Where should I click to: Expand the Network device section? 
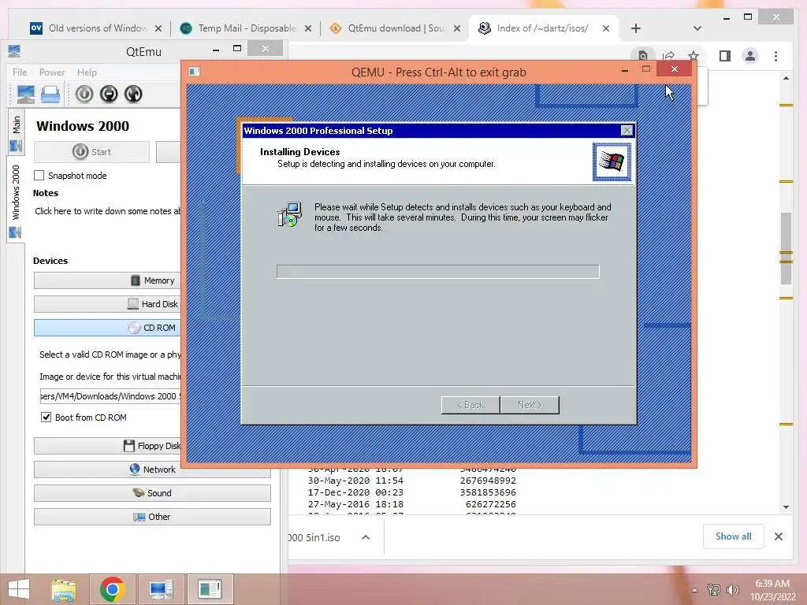point(152,470)
